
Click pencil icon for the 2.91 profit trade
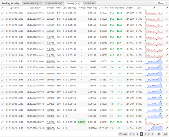click(x=167, y=73)
